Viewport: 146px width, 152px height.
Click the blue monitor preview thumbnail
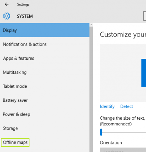tap(144, 73)
